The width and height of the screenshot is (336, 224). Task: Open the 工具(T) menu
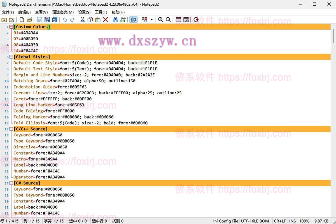(x=101, y=12)
